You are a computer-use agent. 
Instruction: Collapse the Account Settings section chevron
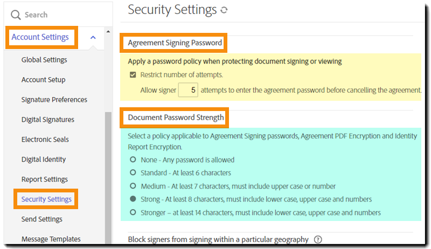tap(93, 37)
